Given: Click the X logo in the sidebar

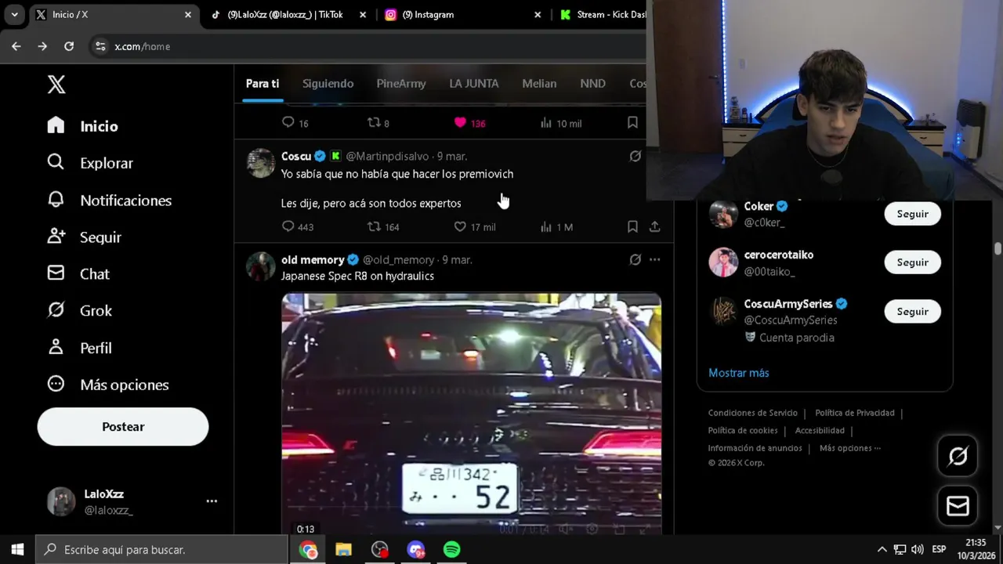Looking at the screenshot, I should [x=56, y=85].
